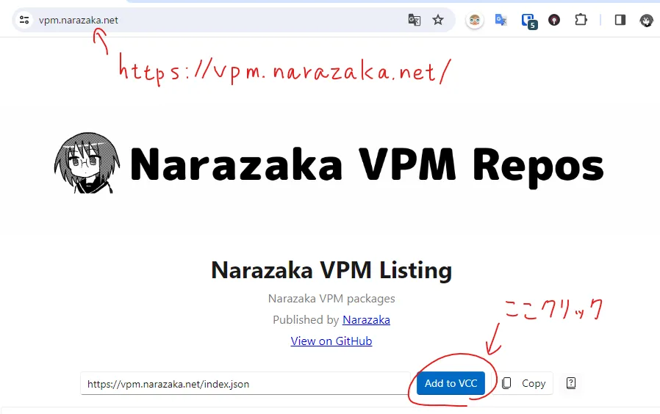The height and width of the screenshot is (414, 660).
Task: Open the Extensions puzzle piece menu
Action: [581, 20]
